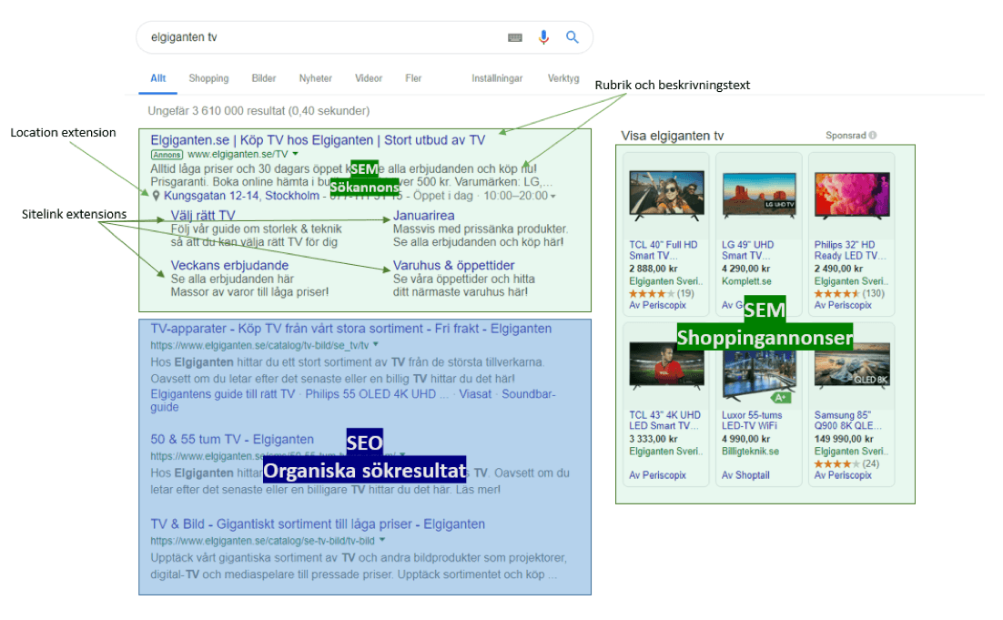
Task: Click the blue magnifier search icon
Action: pyautogui.click(x=572, y=37)
